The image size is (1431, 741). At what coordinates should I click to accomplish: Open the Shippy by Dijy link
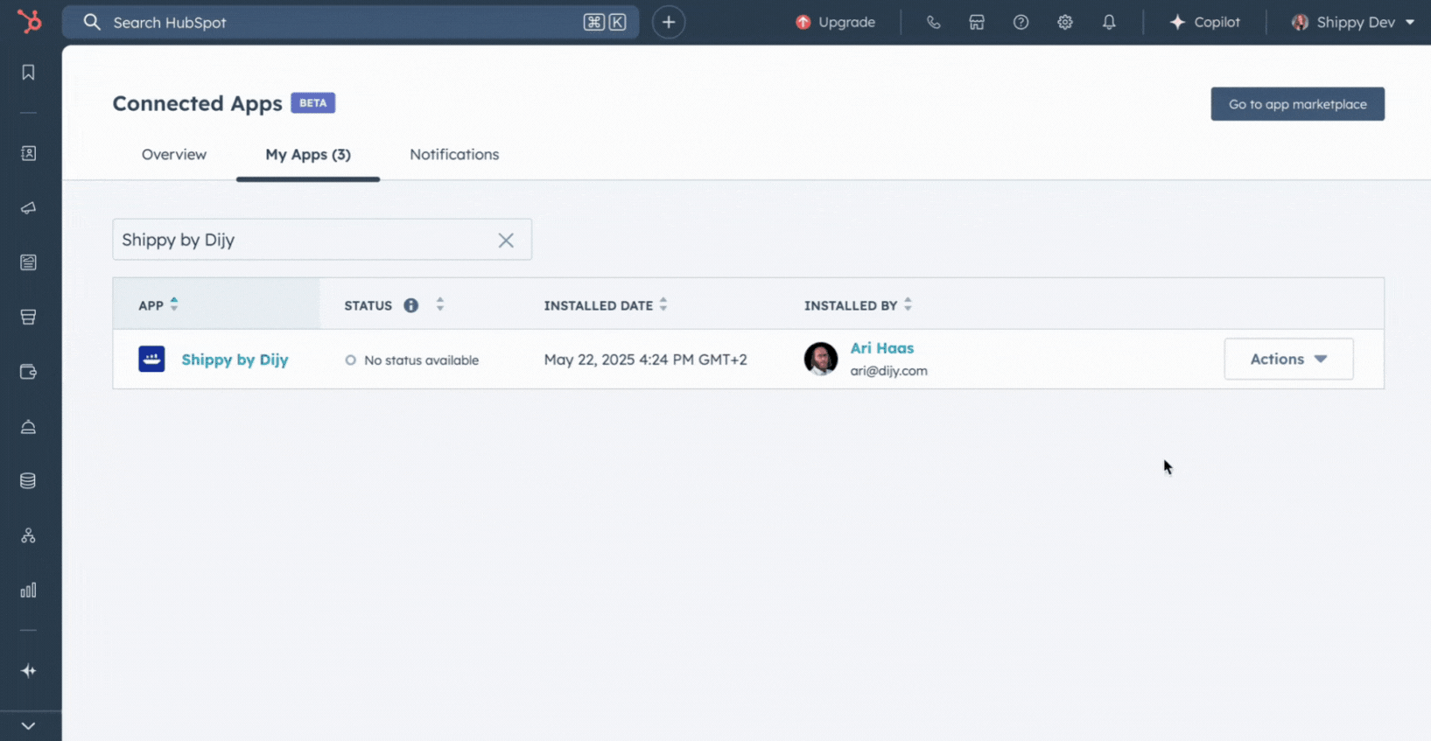(235, 360)
